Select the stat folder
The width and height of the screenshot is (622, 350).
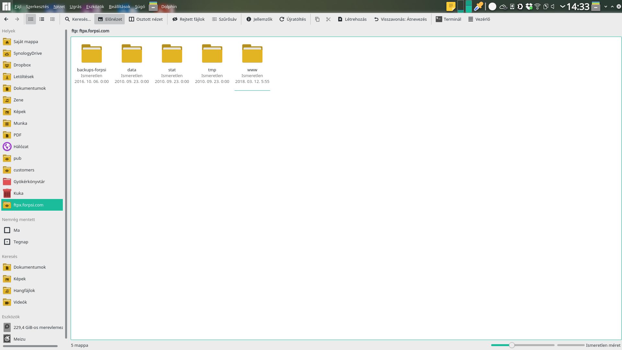(x=172, y=63)
